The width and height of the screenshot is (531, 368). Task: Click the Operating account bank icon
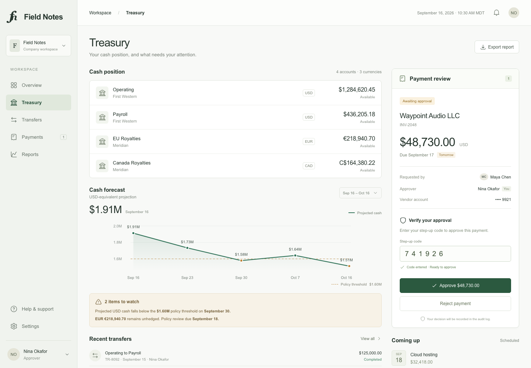click(102, 93)
